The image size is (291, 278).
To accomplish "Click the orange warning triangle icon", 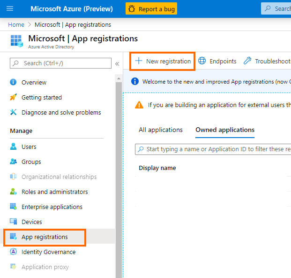I will (139, 105).
